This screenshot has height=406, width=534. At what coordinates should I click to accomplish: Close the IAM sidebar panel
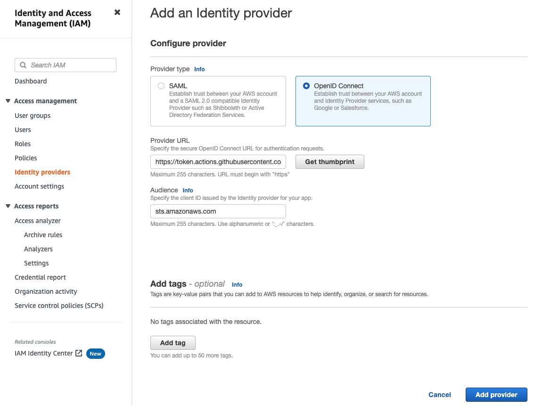pyautogui.click(x=117, y=12)
